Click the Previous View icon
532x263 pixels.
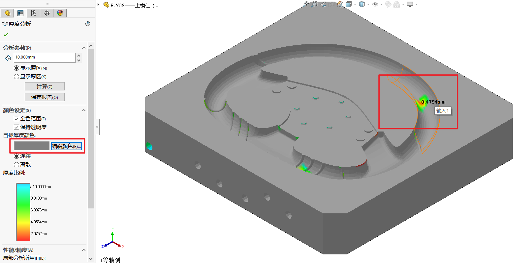(323, 4)
